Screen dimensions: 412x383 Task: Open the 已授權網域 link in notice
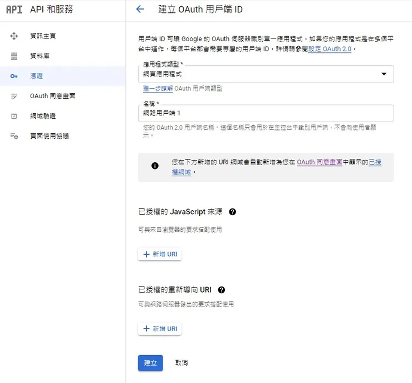276,167
